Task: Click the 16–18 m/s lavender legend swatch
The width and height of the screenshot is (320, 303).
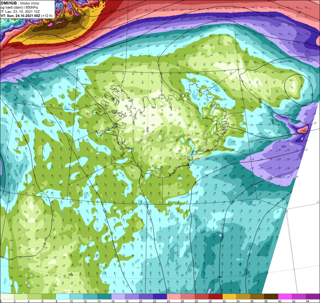Action: click(x=118, y=297)
